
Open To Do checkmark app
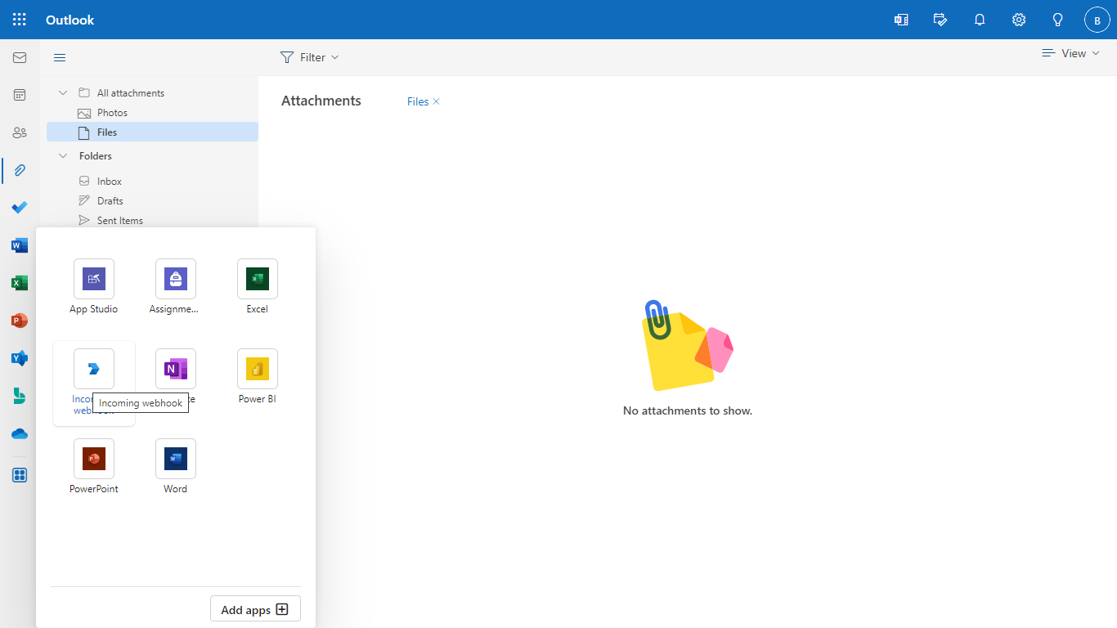(20, 208)
